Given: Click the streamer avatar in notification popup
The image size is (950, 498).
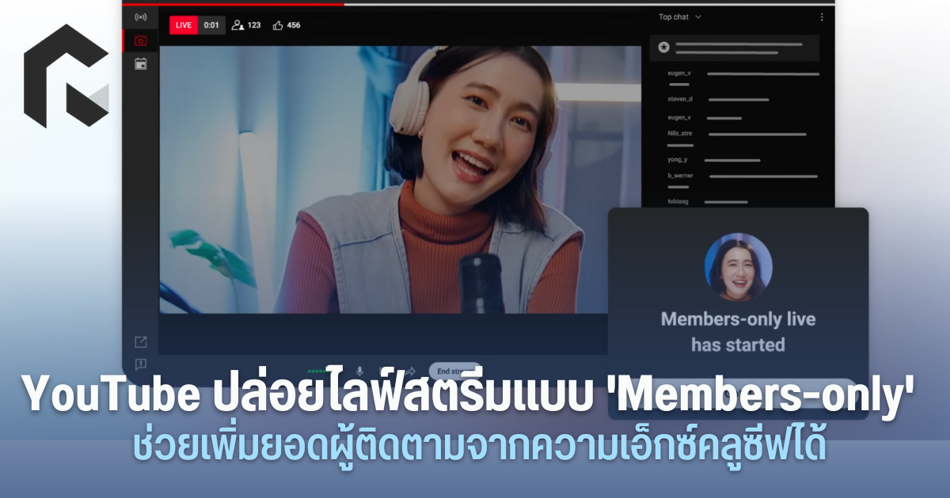Looking at the screenshot, I should point(738,266).
